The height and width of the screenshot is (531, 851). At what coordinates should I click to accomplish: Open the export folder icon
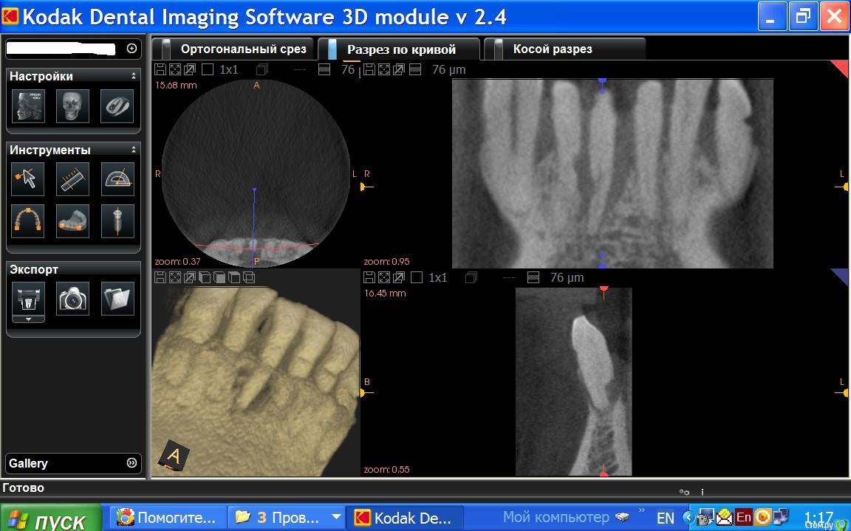click(117, 299)
